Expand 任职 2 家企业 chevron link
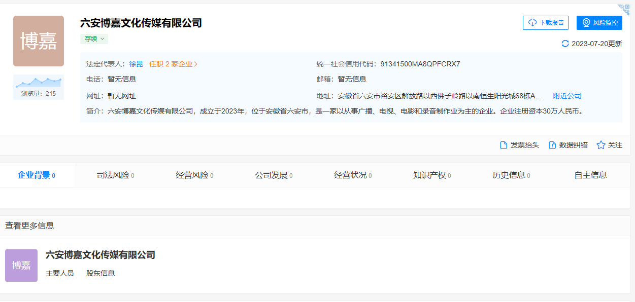Image resolution: width=635 pixels, height=302 pixels. point(173,64)
